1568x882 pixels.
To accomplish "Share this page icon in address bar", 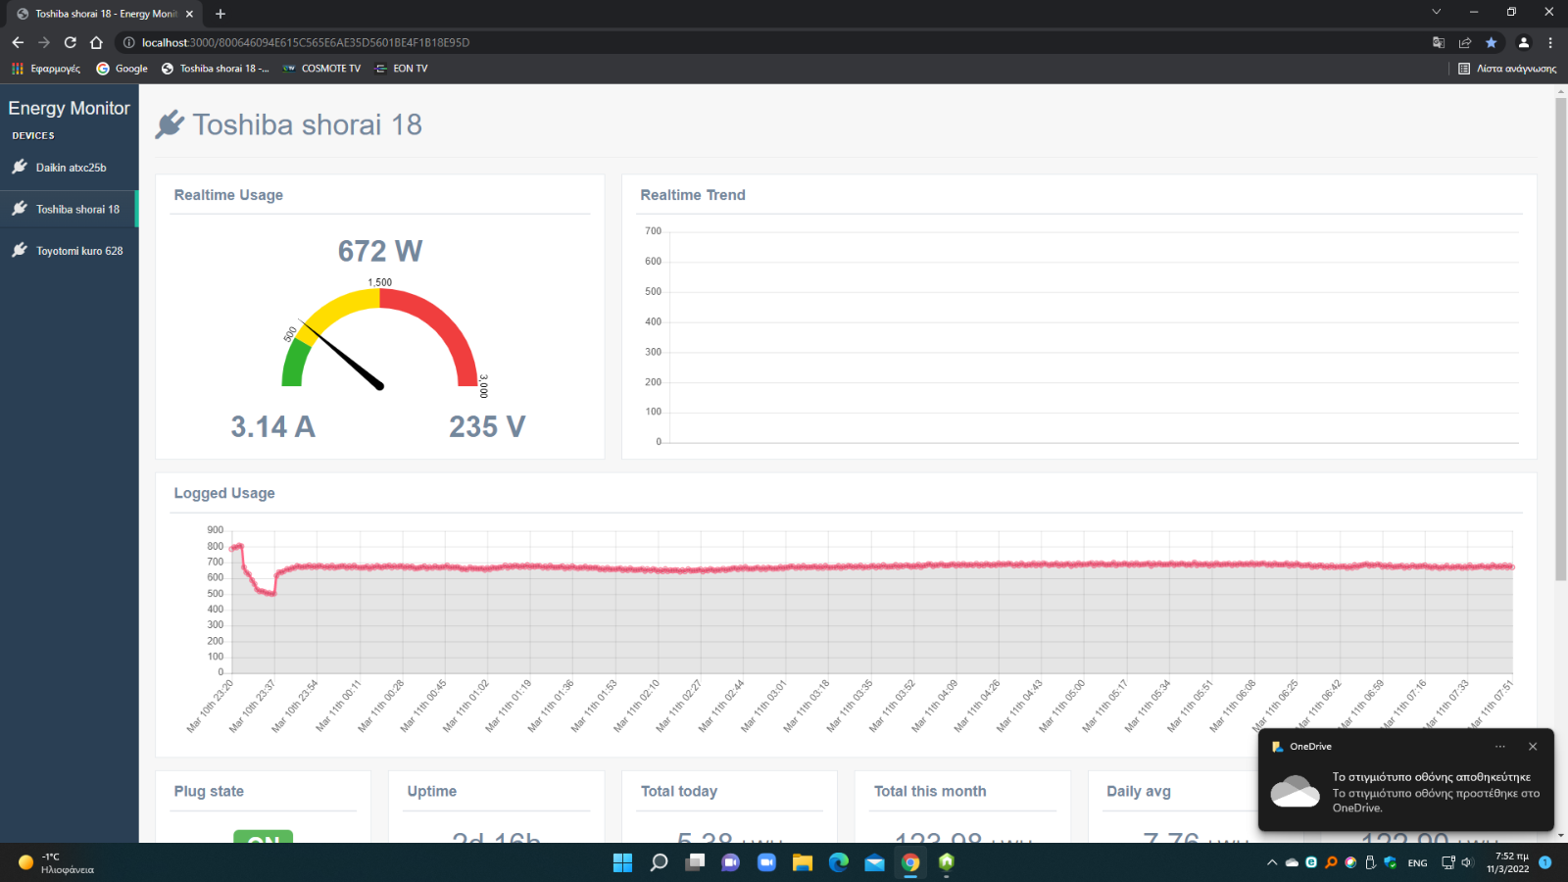I will tap(1465, 42).
